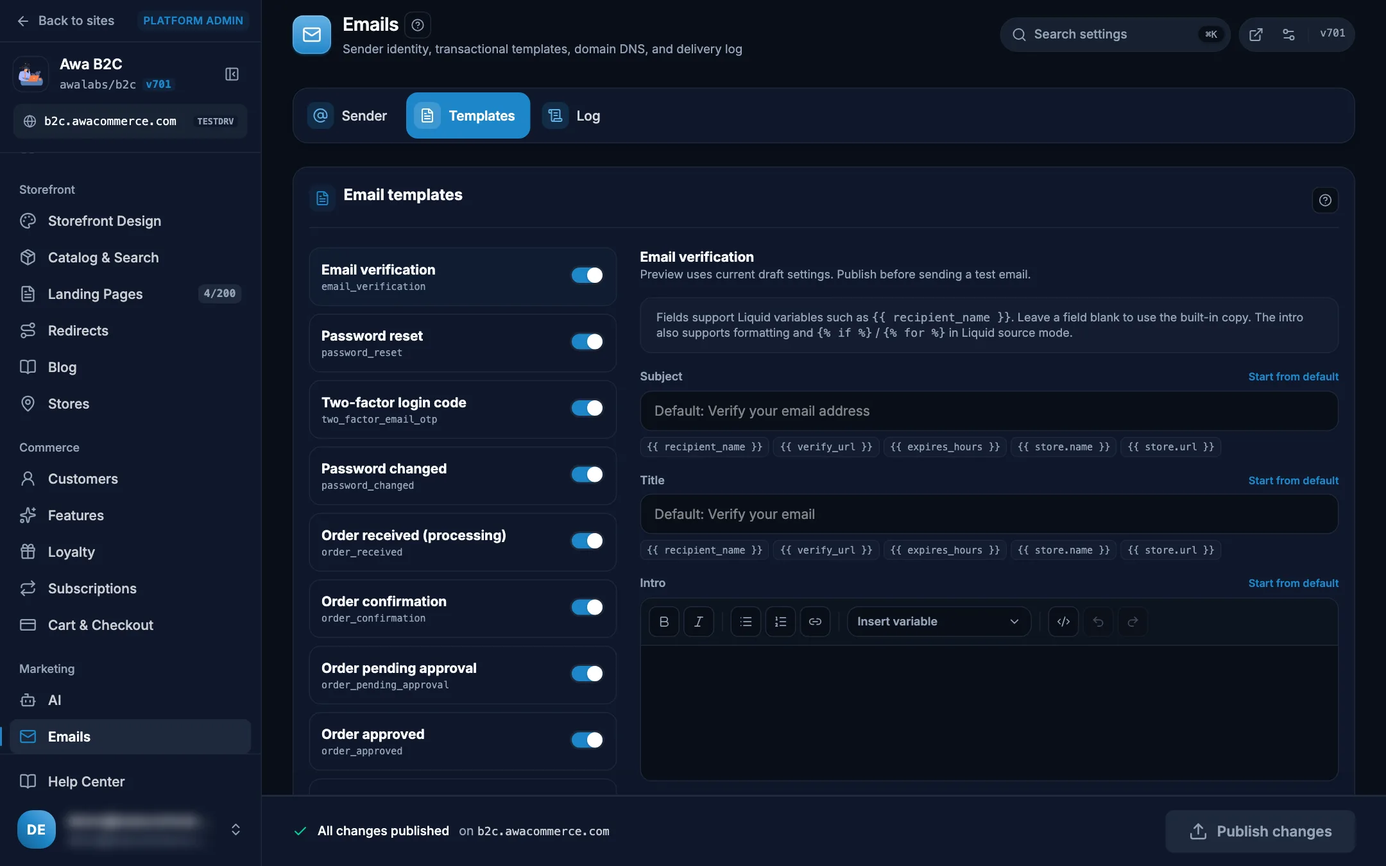
Task: Go to Emails in the sidebar
Action: [130, 736]
